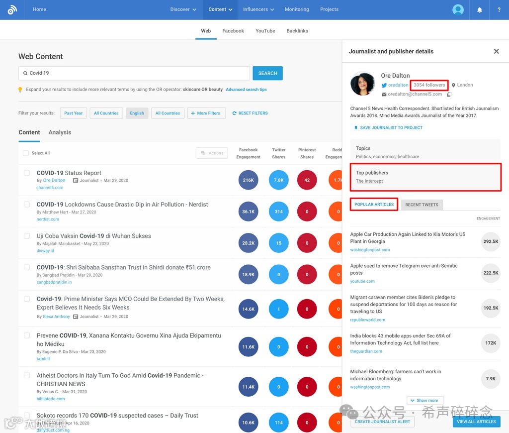Click the 36.1K Facebook engagement bubble
The image size is (509, 433).
[248, 212]
